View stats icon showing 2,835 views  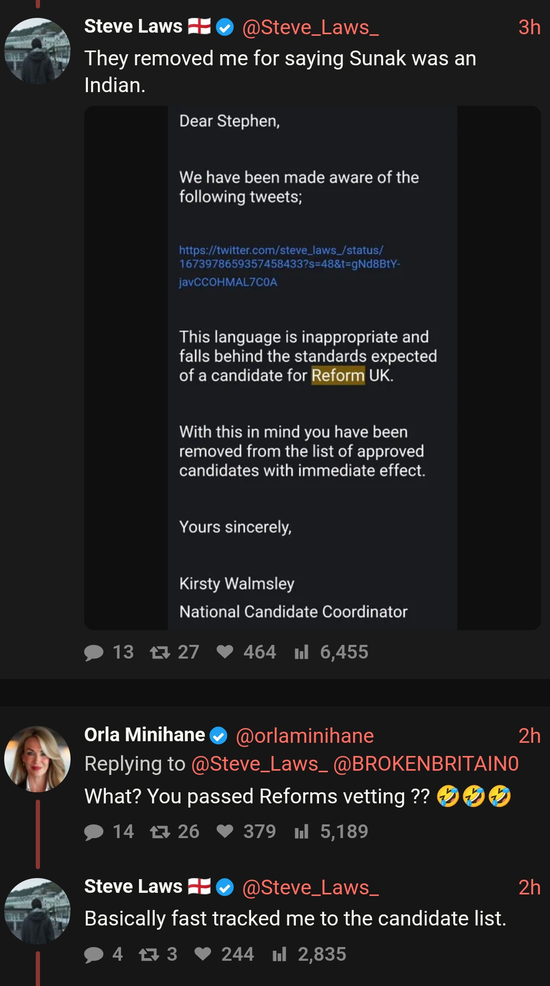tap(279, 955)
